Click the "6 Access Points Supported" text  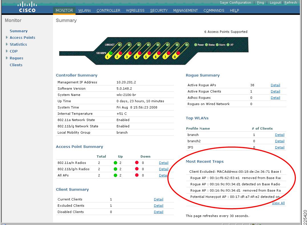226,32
